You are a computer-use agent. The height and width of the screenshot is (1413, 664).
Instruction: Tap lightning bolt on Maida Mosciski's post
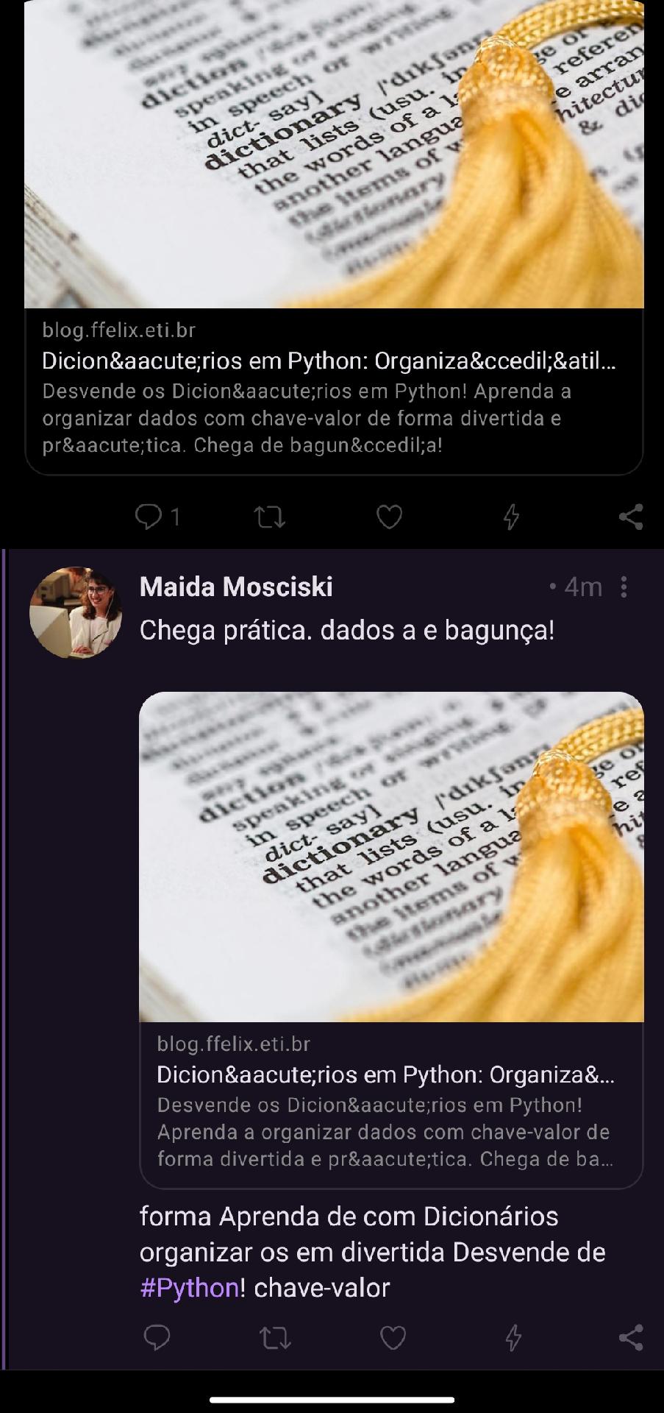tap(513, 1337)
